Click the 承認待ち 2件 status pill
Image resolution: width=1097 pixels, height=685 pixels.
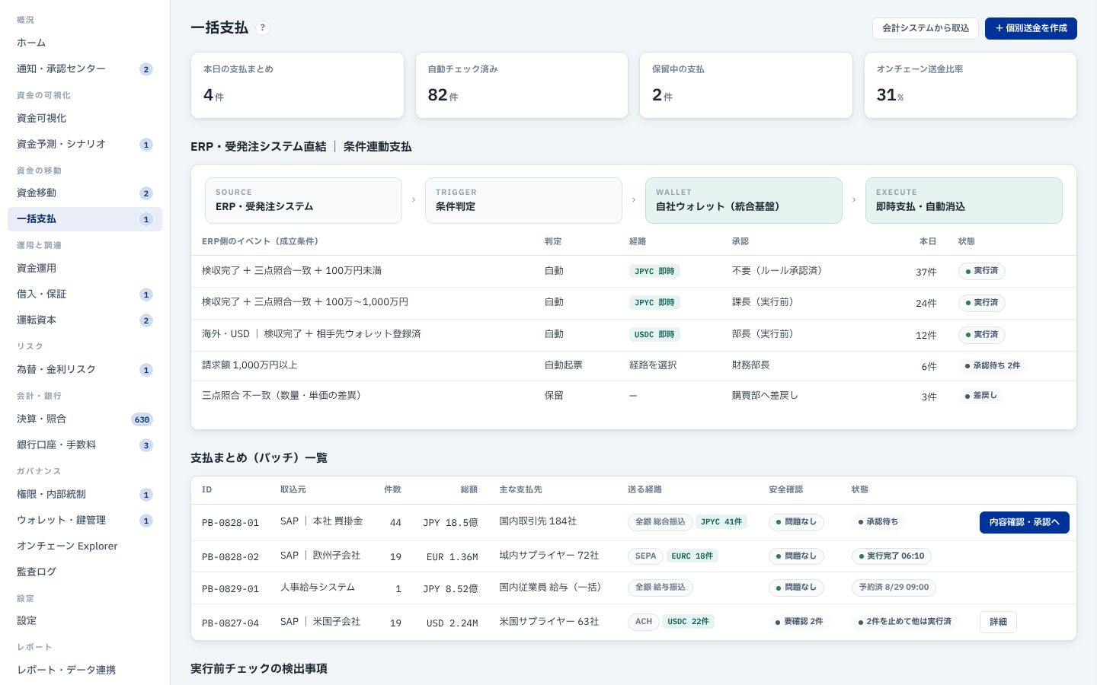click(993, 366)
